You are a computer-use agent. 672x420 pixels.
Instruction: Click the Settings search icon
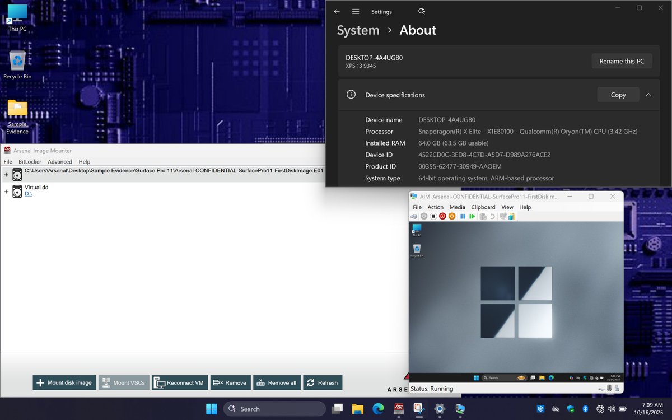422,11
